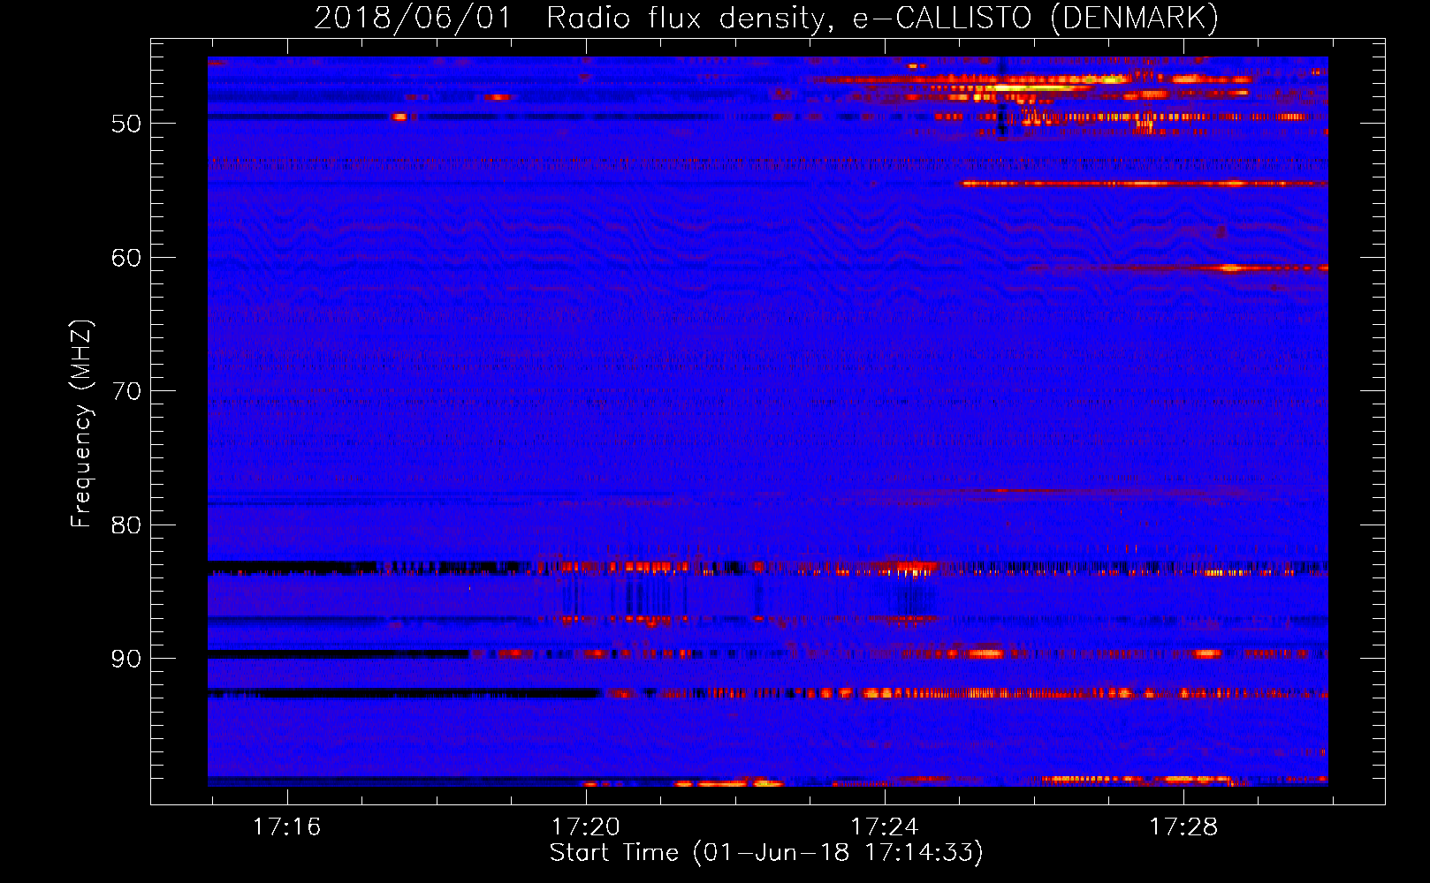The height and width of the screenshot is (883, 1430).
Task: Click the 17:24 time tick label
Action: 884,827
